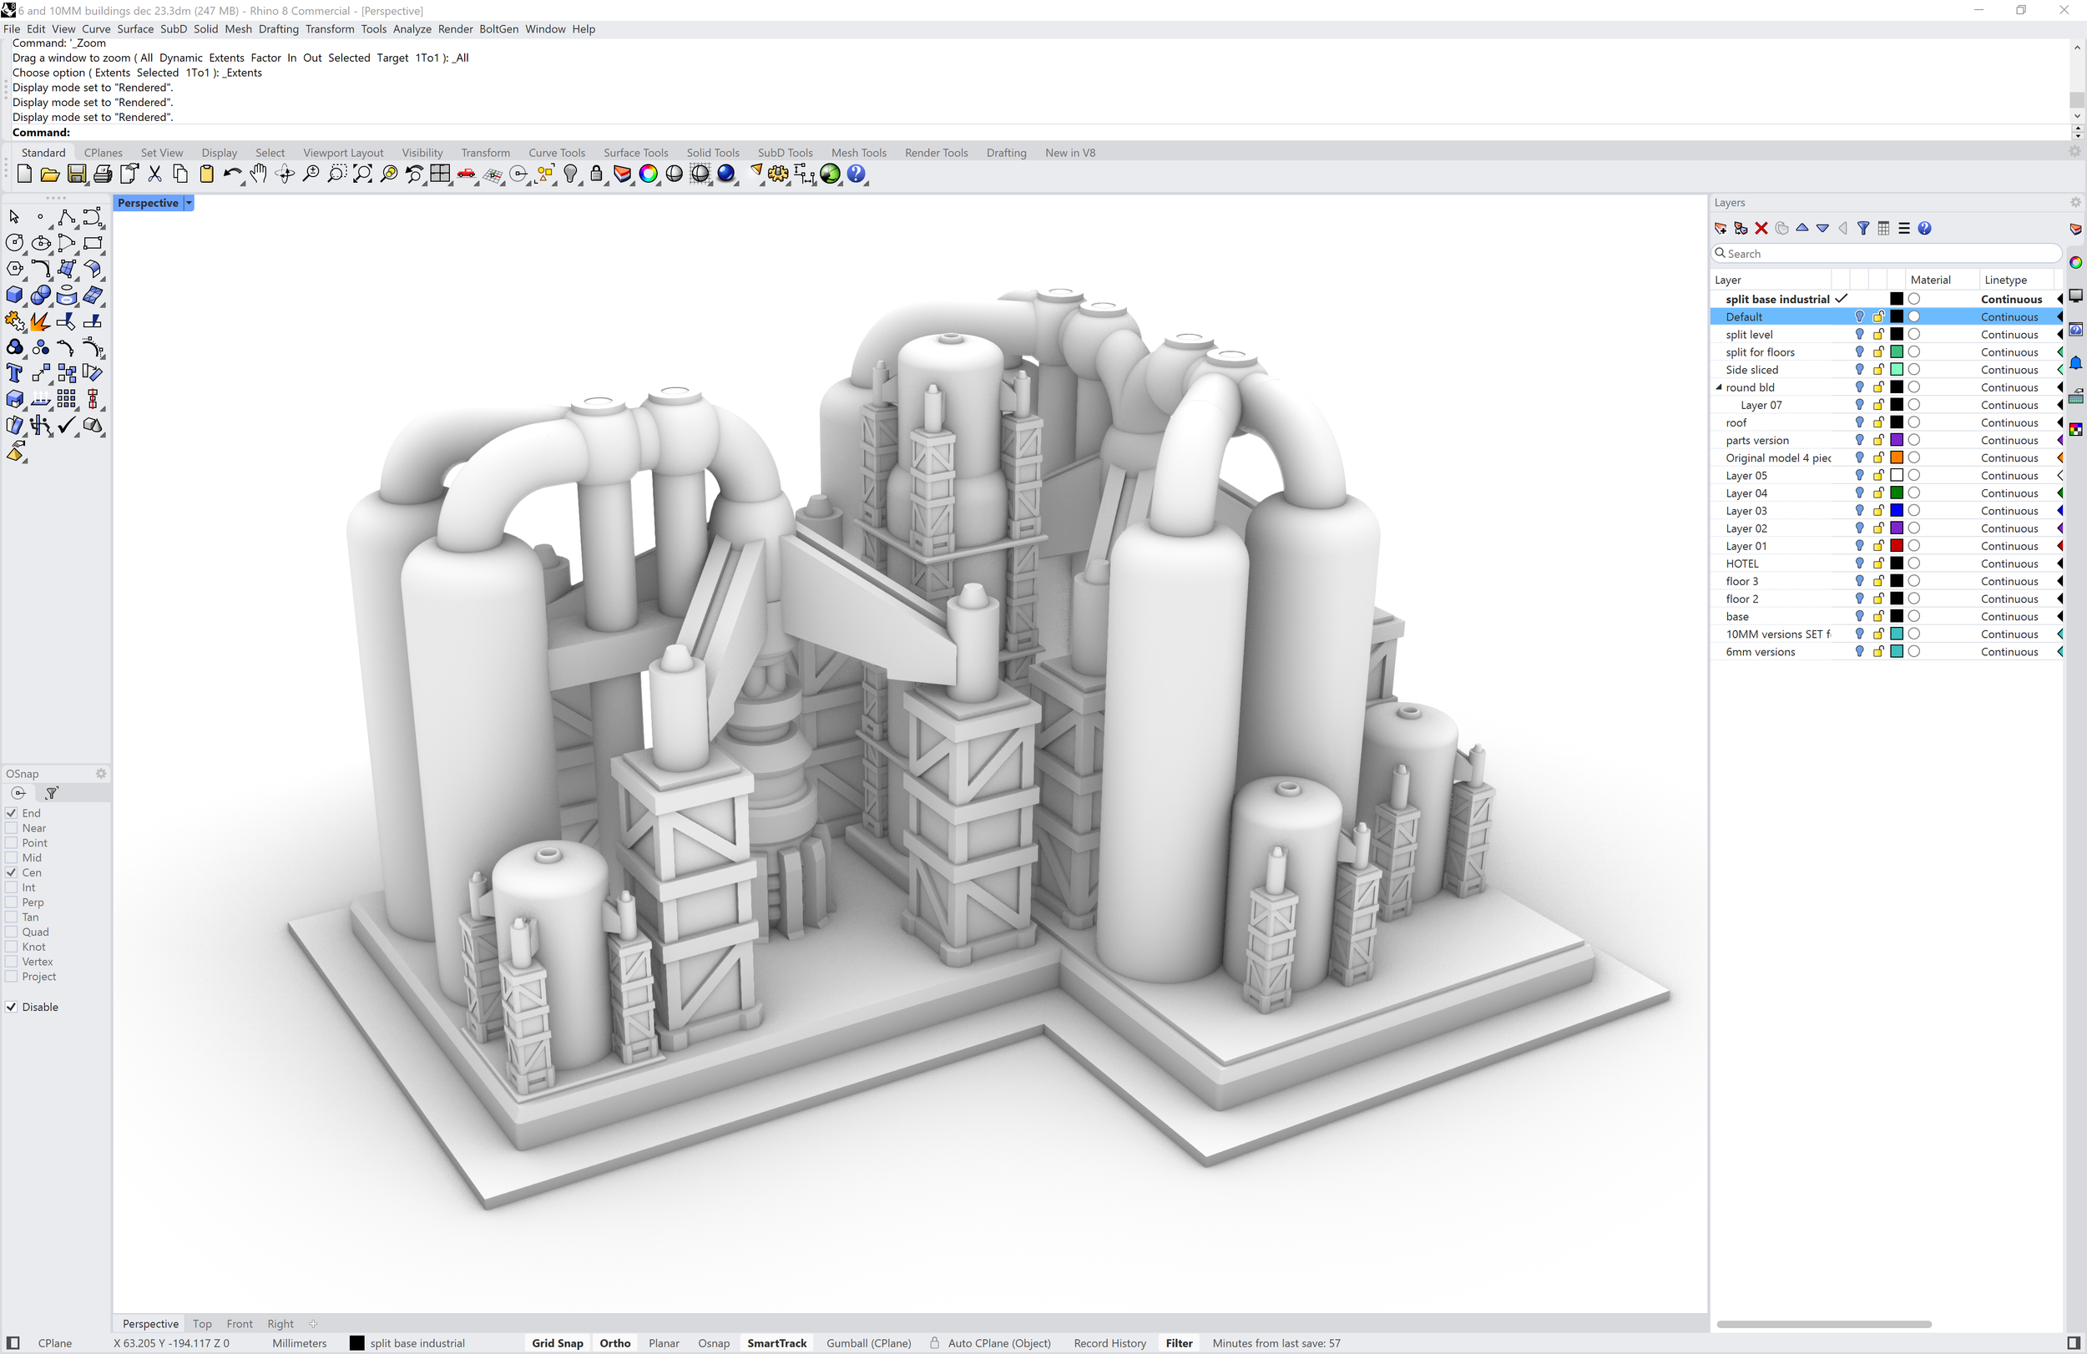Switch to the Mesh Tools toolbar tab
Viewport: 2087px width, 1354px height.
coord(857,153)
